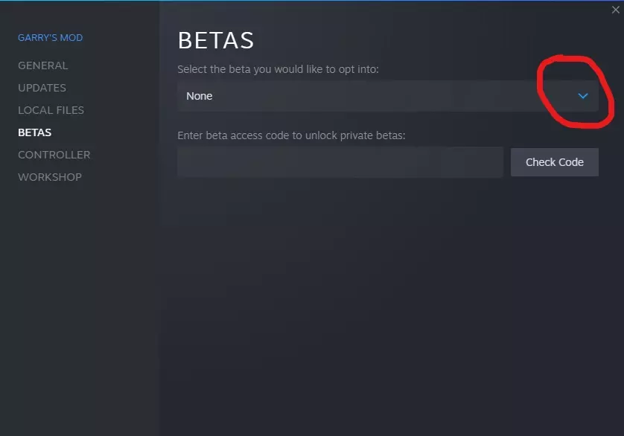
Task: Show the Workshop section
Action: 49,177
